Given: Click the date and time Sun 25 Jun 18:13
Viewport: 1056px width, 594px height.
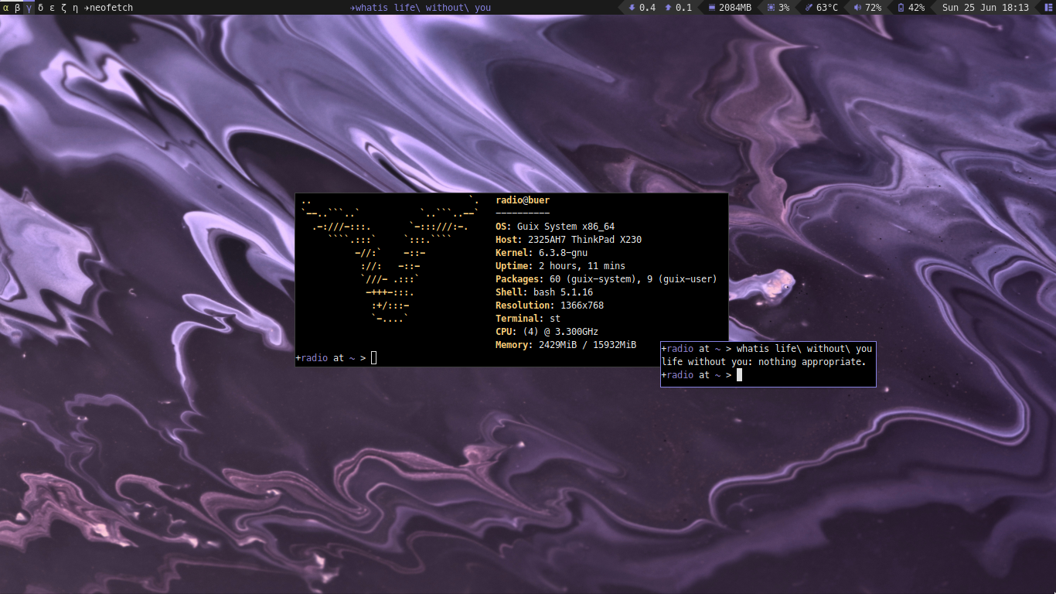Looking at the screenshot, I should (x=986, y=7).
